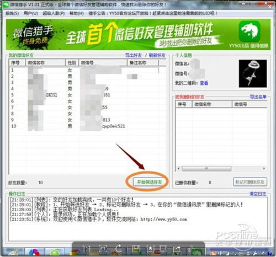
Task: Open the 系统(S) menu
Action: pos(12,13)
